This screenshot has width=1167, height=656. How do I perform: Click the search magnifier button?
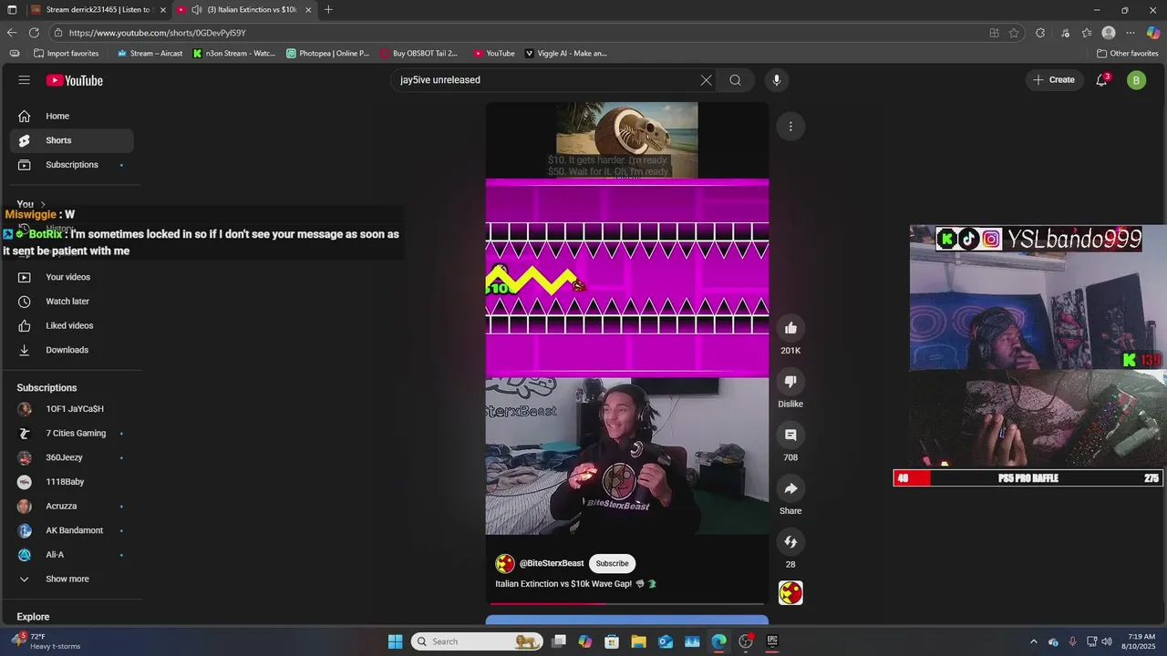736,80
